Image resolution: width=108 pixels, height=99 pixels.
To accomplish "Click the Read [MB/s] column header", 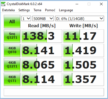I will coord(42,26).
